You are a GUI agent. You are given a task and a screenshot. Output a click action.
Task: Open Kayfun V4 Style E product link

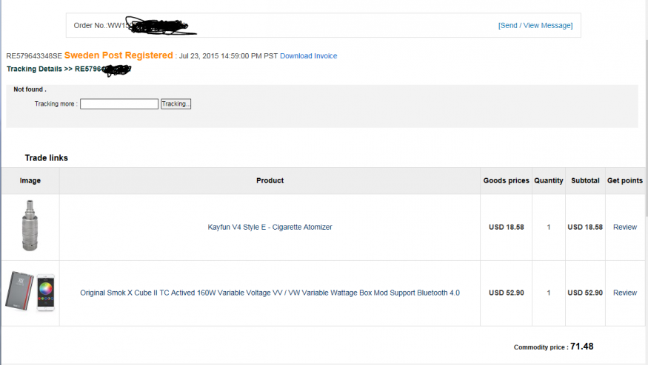point(270,228)
